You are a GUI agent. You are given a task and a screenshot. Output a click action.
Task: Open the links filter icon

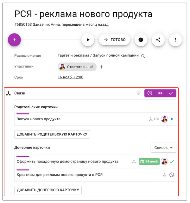point(138,93)
